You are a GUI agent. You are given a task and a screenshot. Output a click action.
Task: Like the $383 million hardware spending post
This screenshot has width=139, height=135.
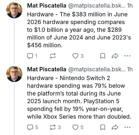[x=78, y=56]
